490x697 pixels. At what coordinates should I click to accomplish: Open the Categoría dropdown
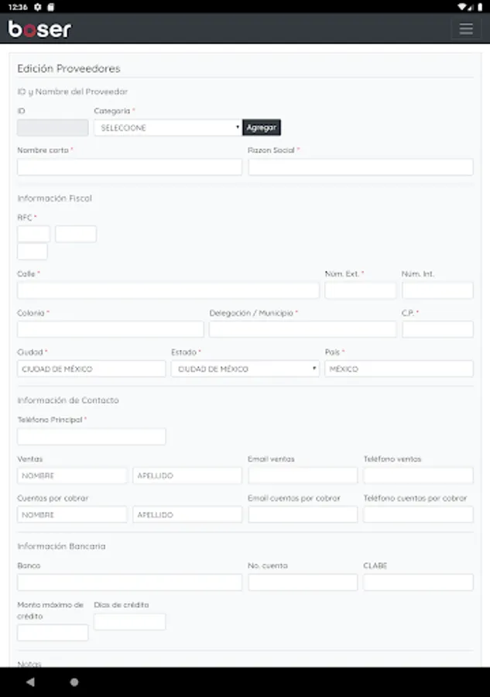pyautogui.click(x=167, y=128)
